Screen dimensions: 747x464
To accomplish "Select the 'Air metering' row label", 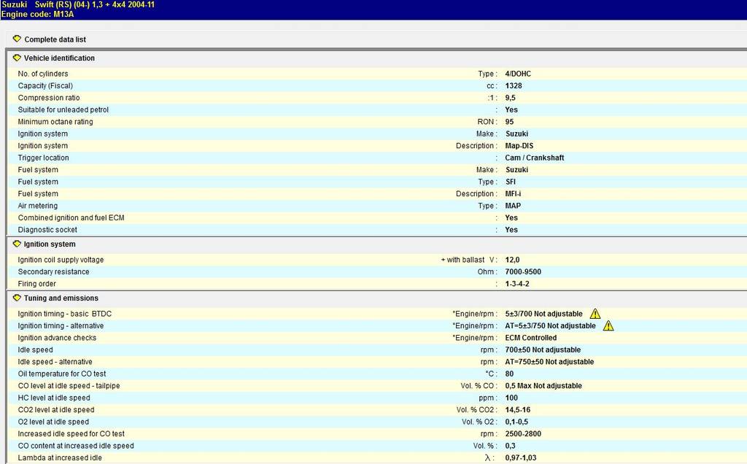I will [x=38, y=206].
